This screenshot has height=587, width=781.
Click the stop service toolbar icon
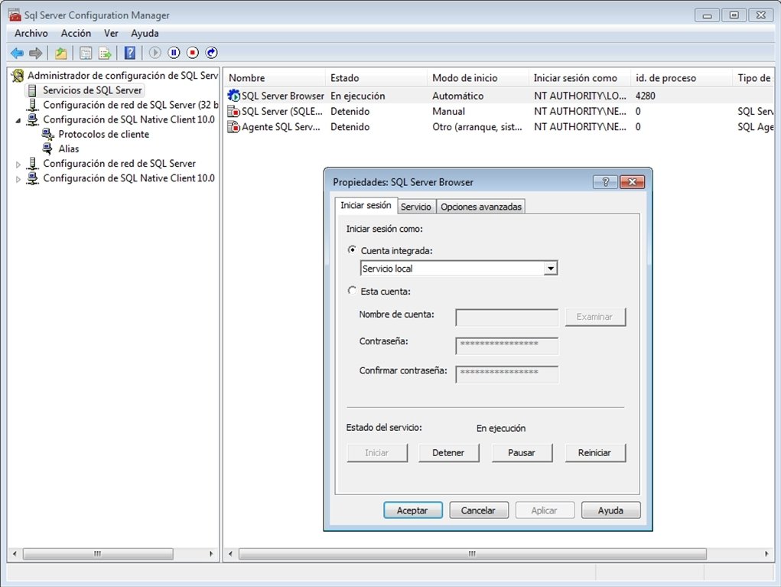pos(193,53)
